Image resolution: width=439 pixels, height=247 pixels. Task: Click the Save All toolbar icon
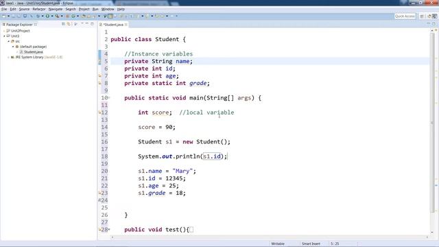19,16
